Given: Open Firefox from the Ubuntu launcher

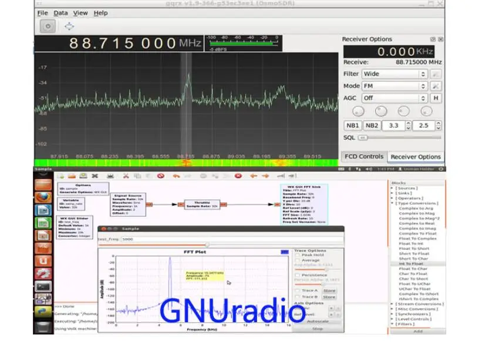Looking at the screenshot, I should [x=43, y=198].
